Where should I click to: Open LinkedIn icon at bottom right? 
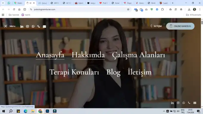tap(172, 103)
